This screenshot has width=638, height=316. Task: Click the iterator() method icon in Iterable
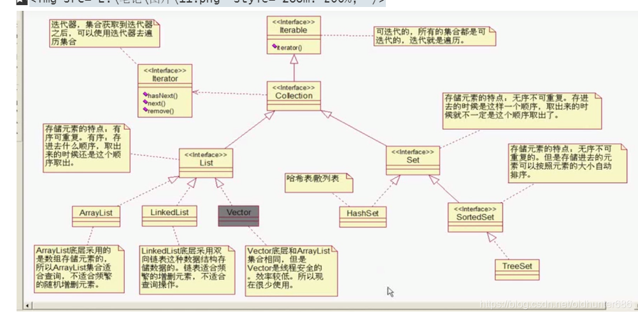(274, 46)
